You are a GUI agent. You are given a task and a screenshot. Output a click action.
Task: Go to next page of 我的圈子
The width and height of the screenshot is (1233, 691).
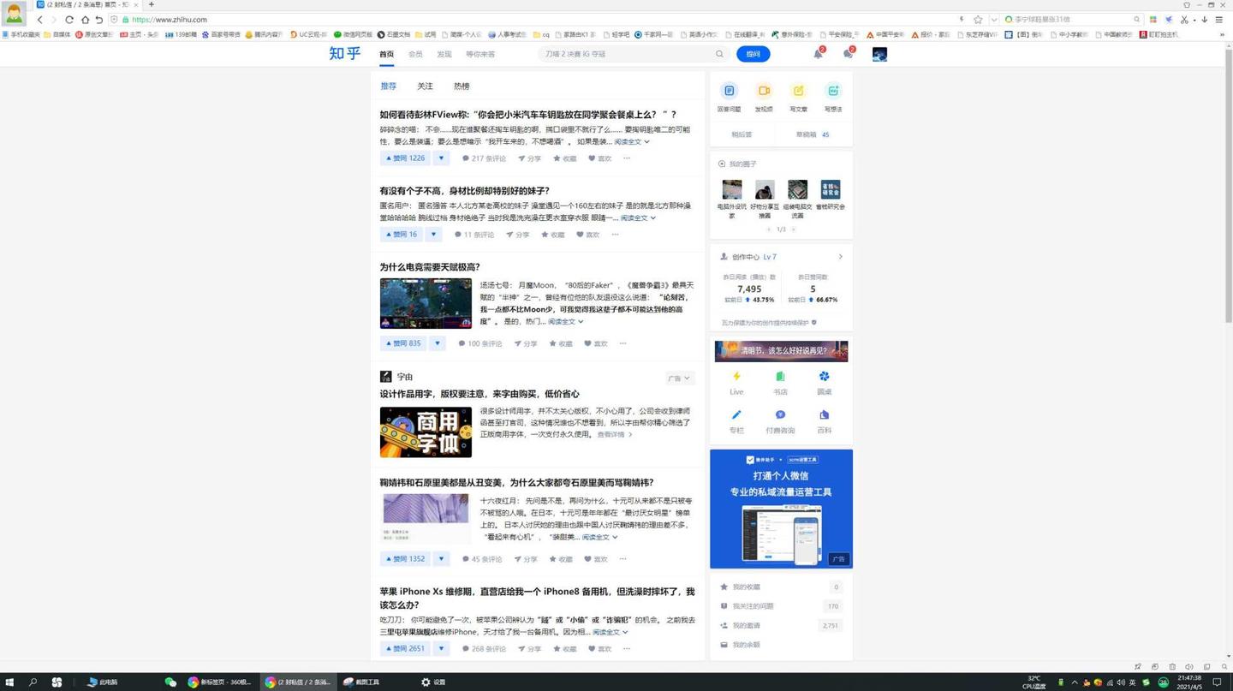794,229
